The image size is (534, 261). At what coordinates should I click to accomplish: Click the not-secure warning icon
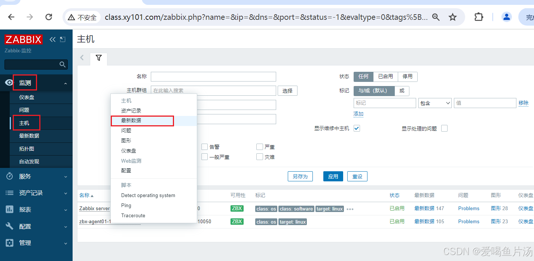click(x=71, y=17)
